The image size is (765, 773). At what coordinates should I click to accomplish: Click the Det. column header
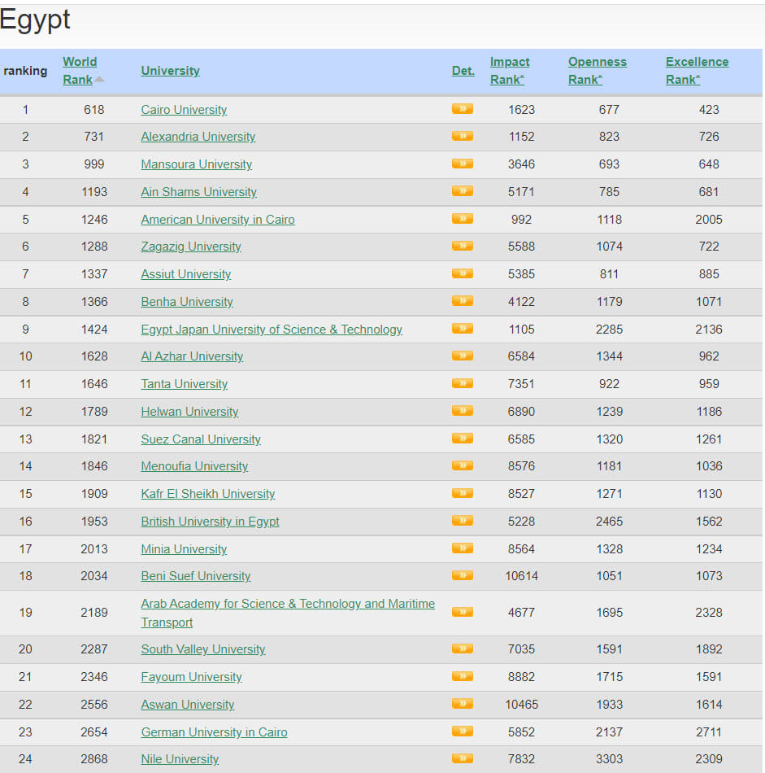click(463, 71)
